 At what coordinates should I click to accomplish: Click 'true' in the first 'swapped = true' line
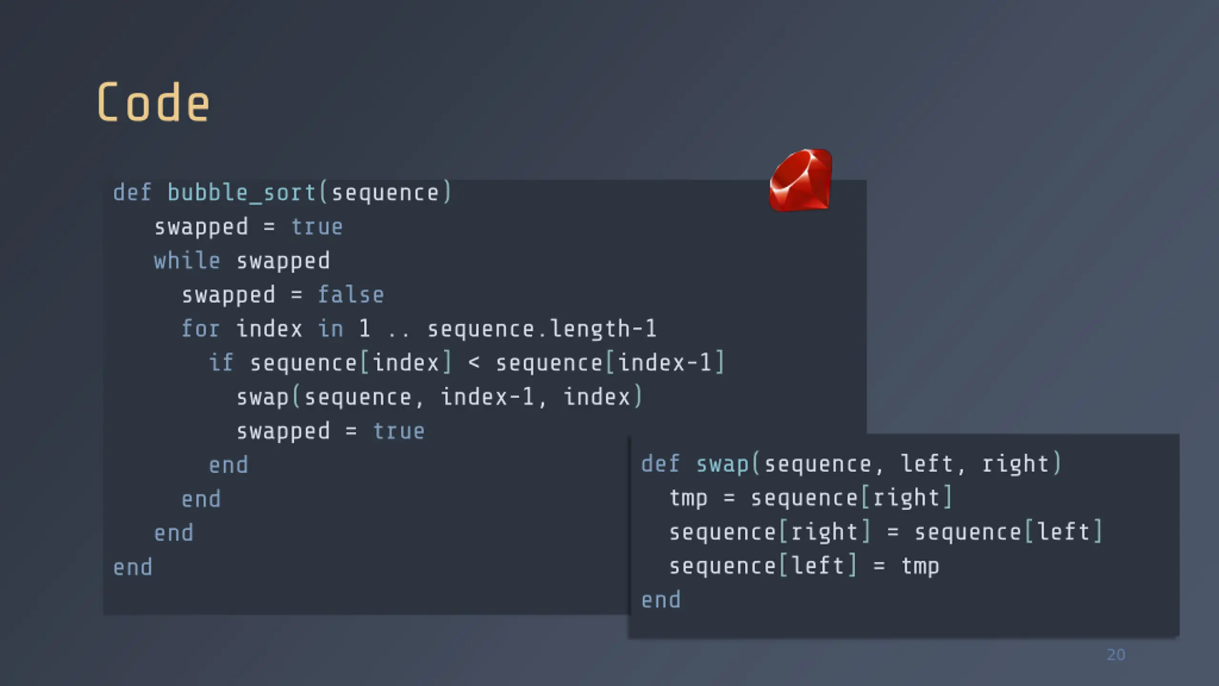(317, 227)
